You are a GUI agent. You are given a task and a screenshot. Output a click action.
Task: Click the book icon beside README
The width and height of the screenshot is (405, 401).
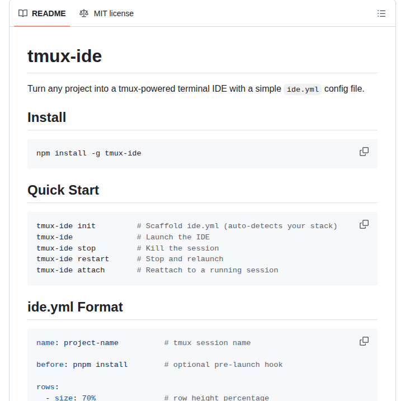click(x=23, y=13)
